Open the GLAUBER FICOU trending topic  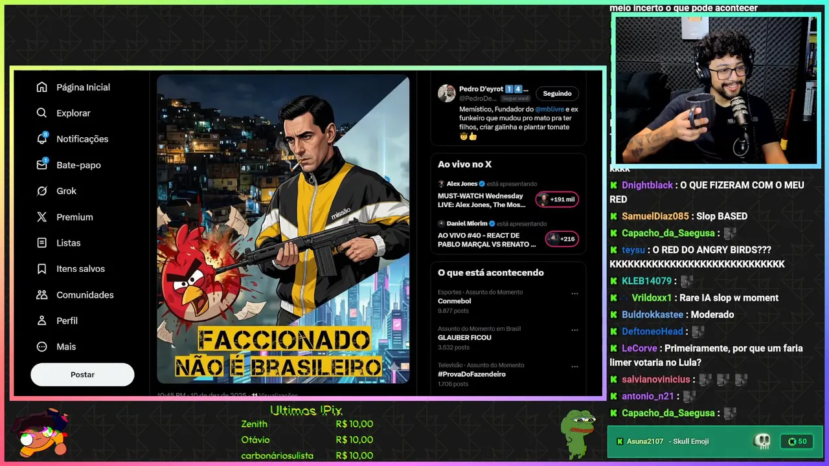click(x=464, y=337)
